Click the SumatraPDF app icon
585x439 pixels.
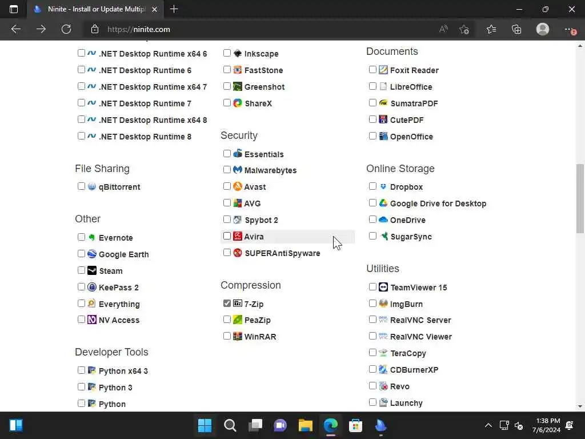coord(383,103)
